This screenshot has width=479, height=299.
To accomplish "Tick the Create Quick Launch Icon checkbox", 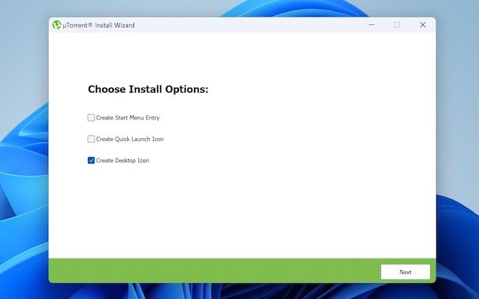I will point(91,139).
